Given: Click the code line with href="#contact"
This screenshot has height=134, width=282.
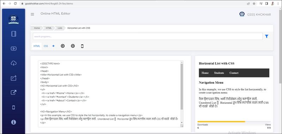Looking at the screenshot, I should (65, 97).
